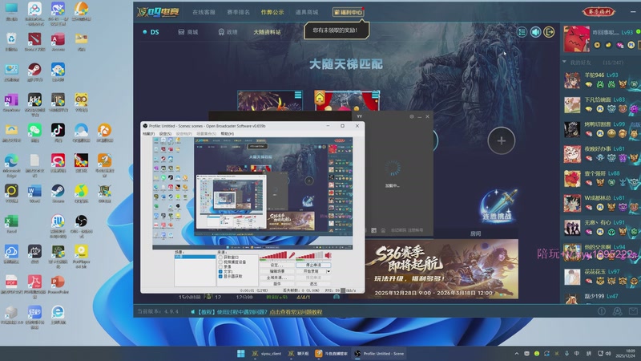Open 作弊公示 in the top bar
This screenshot has width=641, height=361.
[x=272, y=12]
